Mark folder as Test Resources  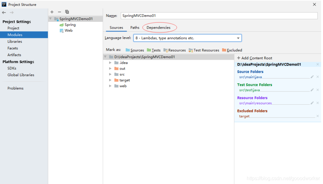[x=204, y=50]
